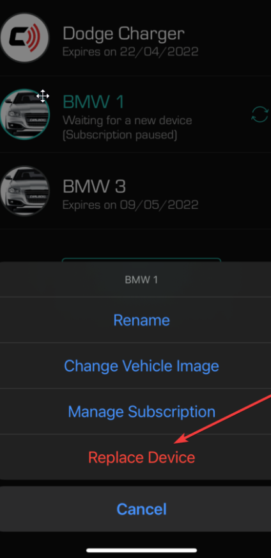Choose Rename from the action sheet

(142, 320)
